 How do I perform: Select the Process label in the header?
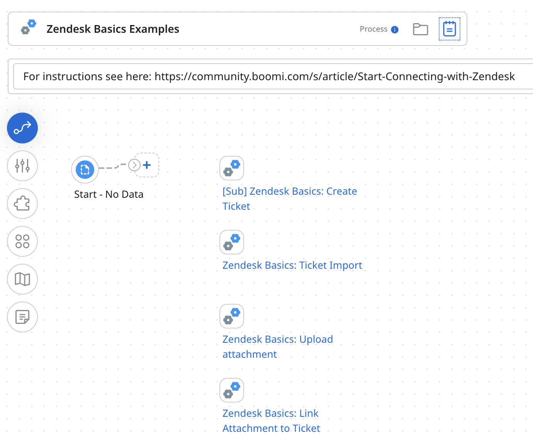coord(373,29)
